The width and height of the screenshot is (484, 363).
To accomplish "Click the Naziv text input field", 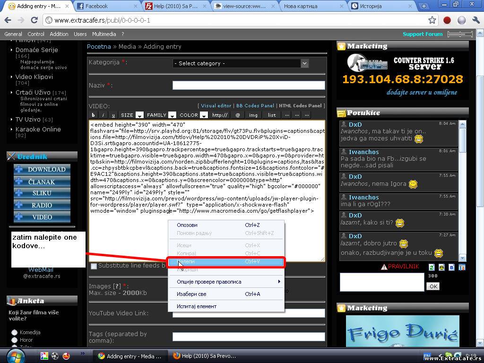I will tap(249, 86).
